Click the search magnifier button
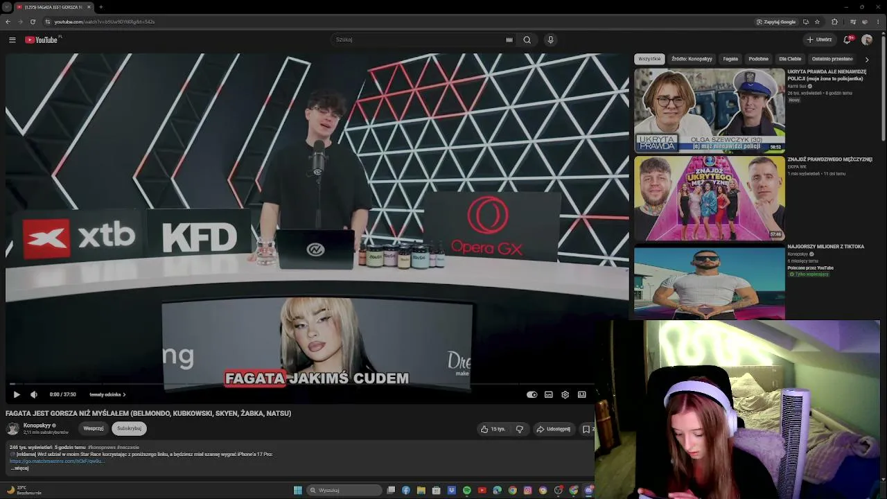This screenshot has width=887, height=499. click(x=527, y=40)
